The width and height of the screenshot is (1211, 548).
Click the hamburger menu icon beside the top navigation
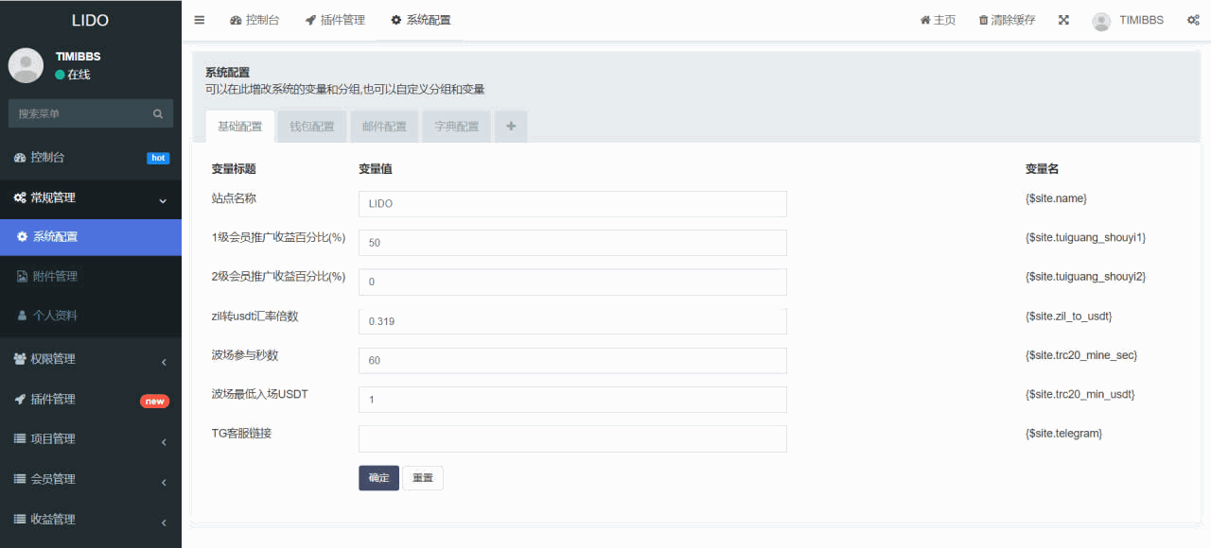[x=200, y=19]
